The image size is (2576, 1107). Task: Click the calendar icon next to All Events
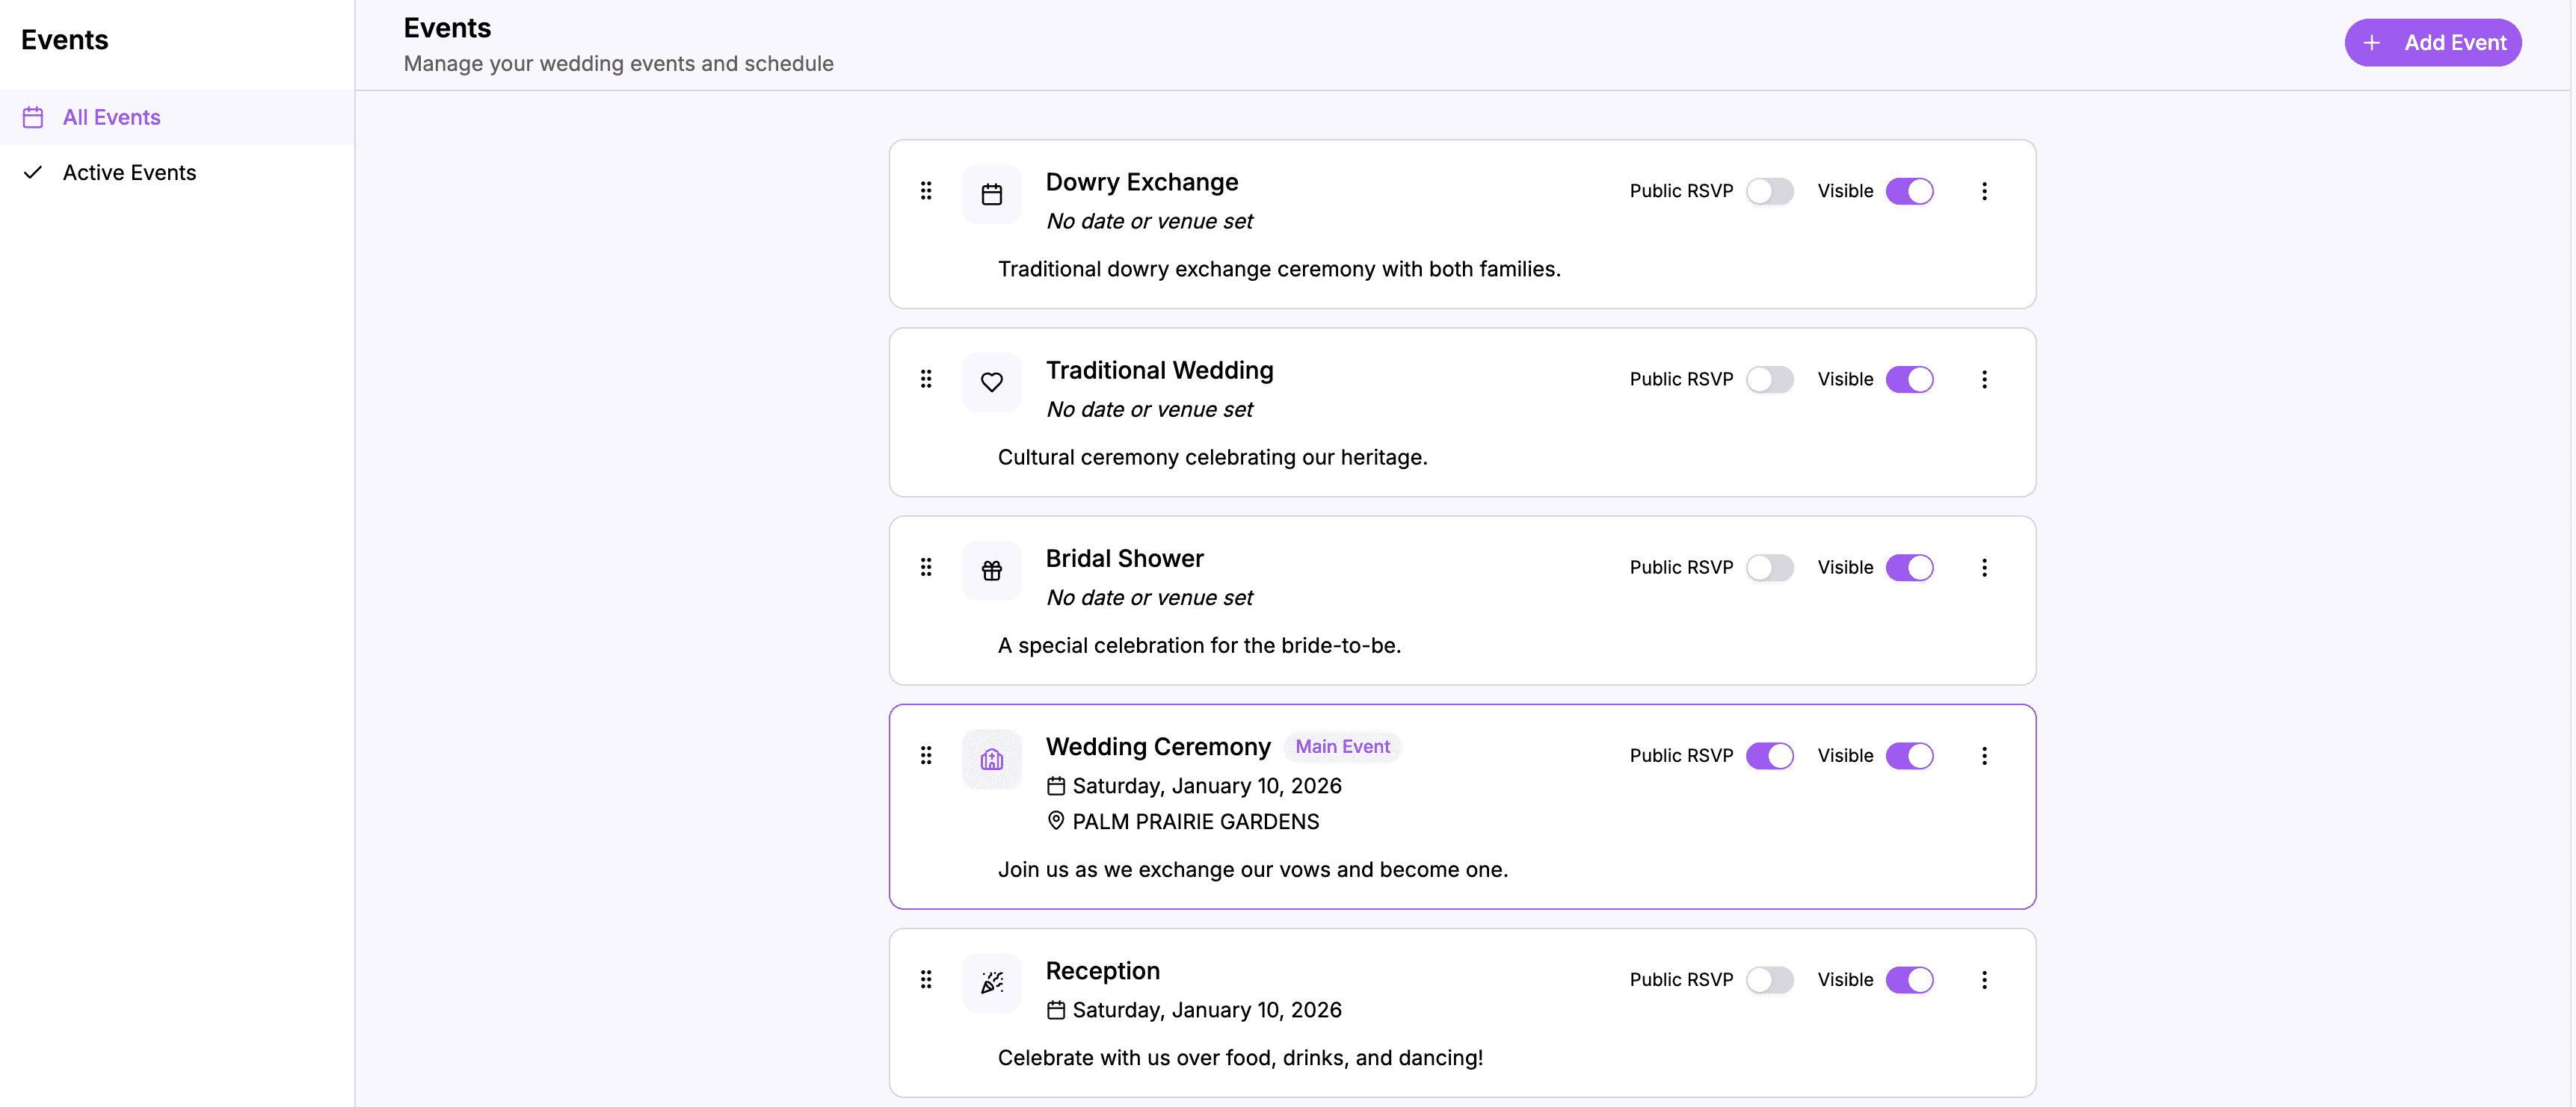tap(33, 117)
